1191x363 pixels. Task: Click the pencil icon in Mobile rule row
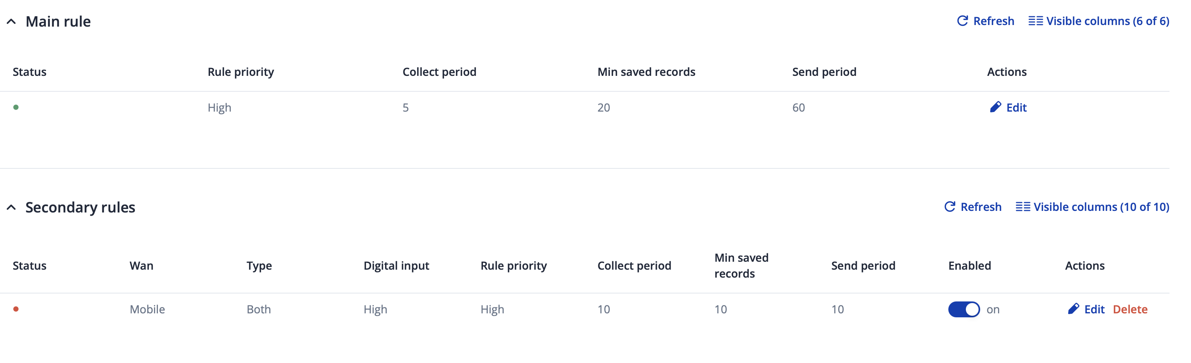[1073, 309]
